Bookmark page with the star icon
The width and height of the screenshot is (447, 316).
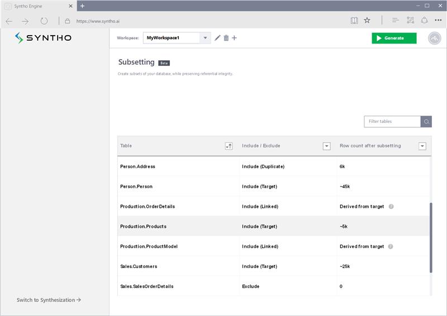[367, 20]
